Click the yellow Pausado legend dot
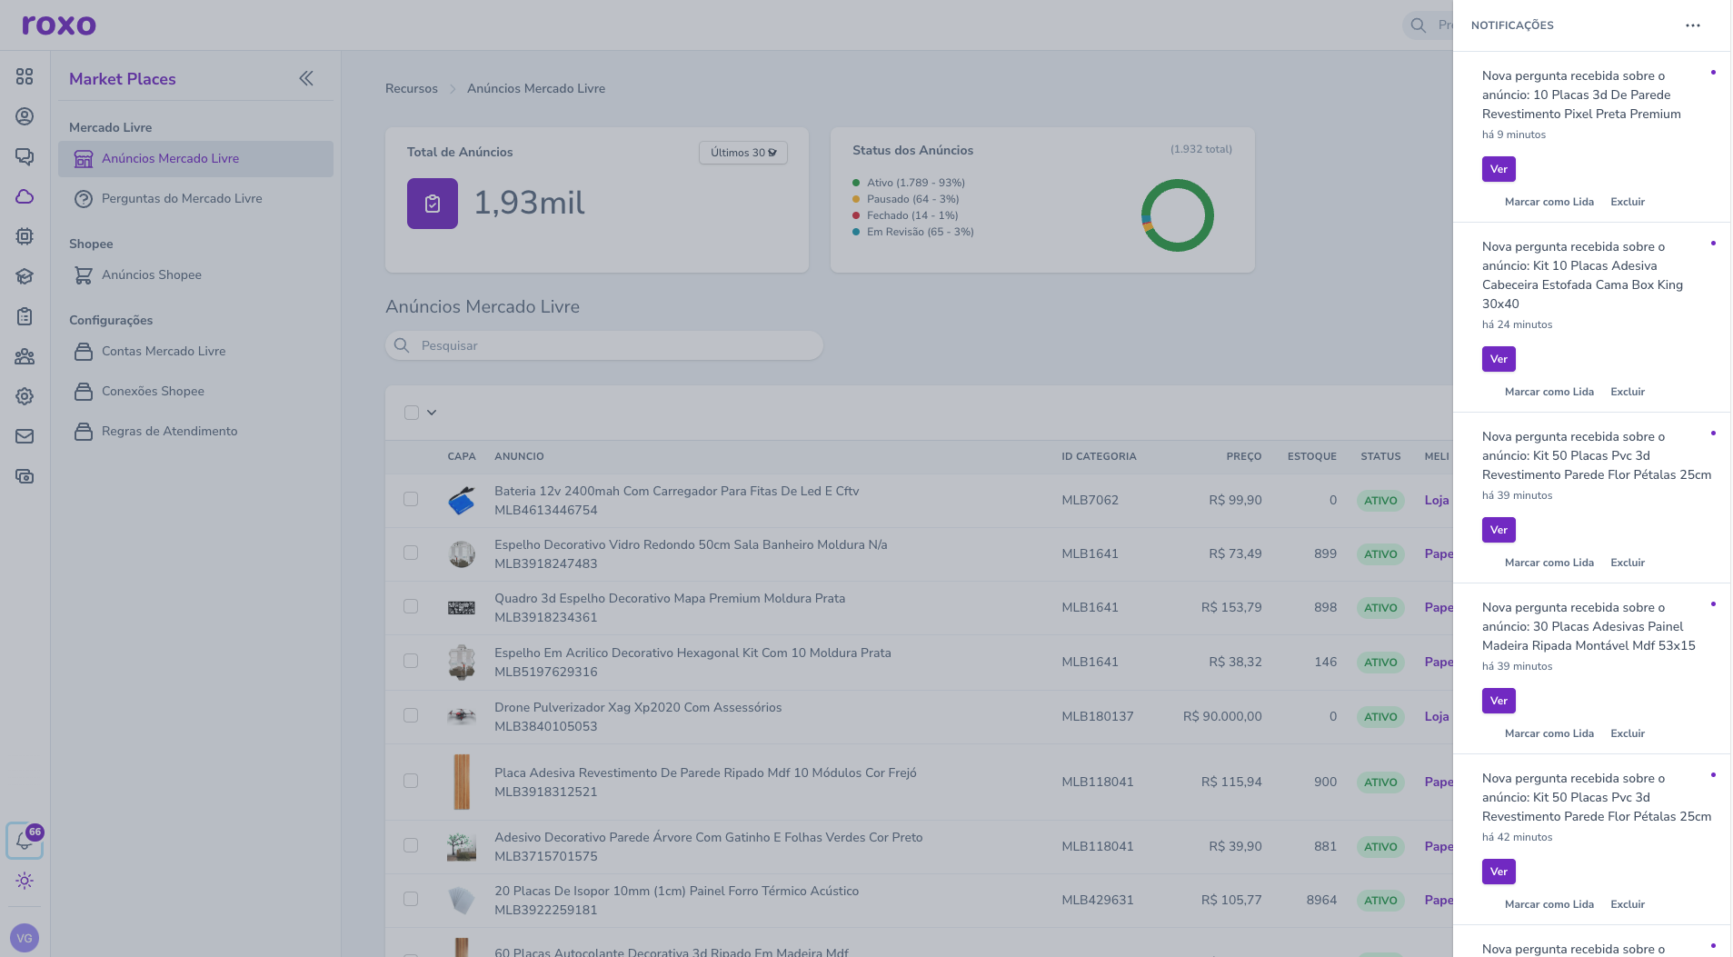Image resolution: width=1733 pixels, height=957 pixels. [x=856, y=199]
